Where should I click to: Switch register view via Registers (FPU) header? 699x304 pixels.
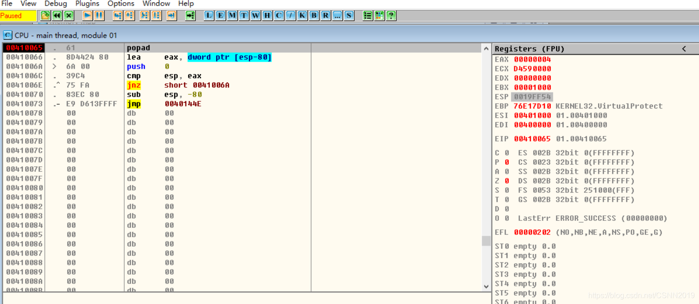coord(529,49)
